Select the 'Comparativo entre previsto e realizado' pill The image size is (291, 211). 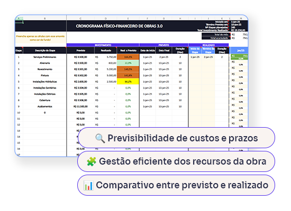[176, 185]
